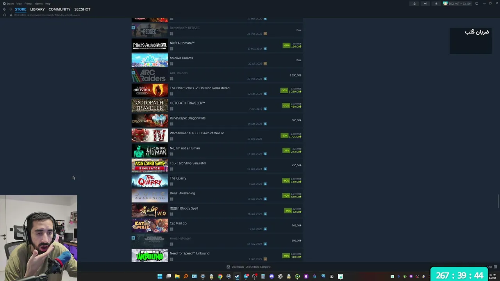Click the -90% discount badge on The Quarry

coord(286,181)
